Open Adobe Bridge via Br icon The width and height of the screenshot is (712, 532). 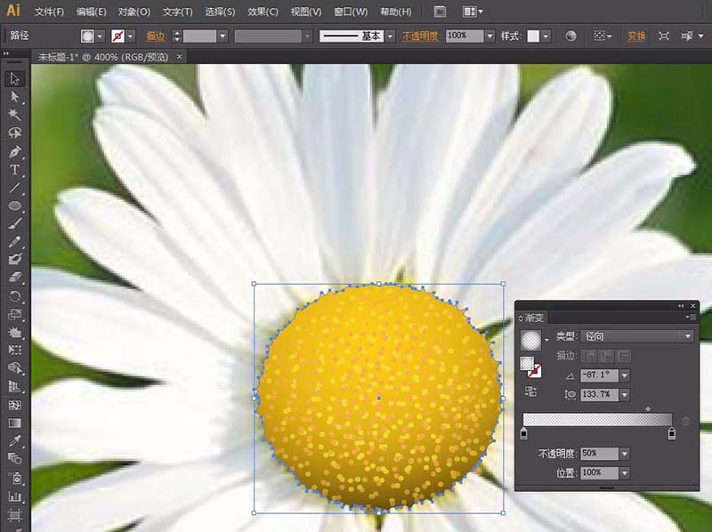tap(440, 12)
